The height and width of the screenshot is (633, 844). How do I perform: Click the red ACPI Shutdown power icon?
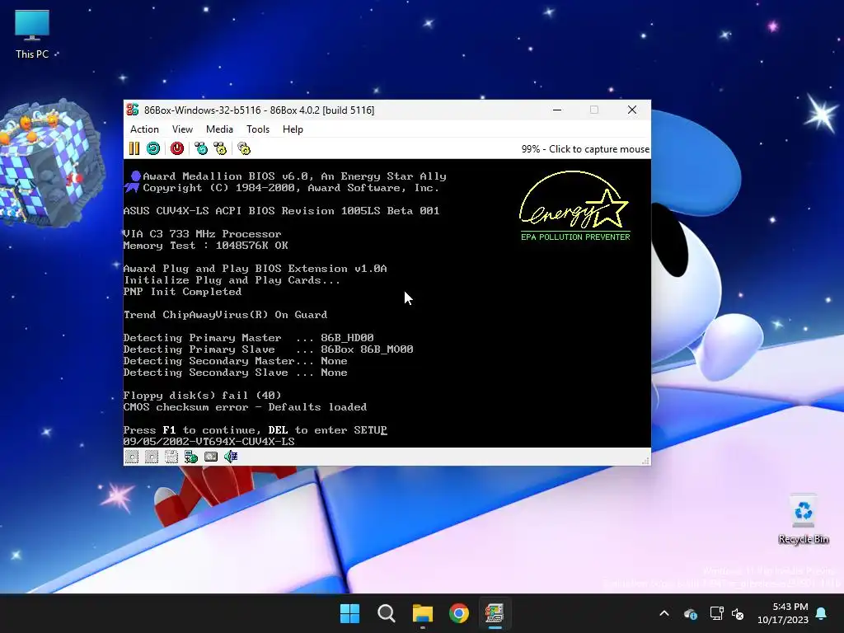click(177, 148)
